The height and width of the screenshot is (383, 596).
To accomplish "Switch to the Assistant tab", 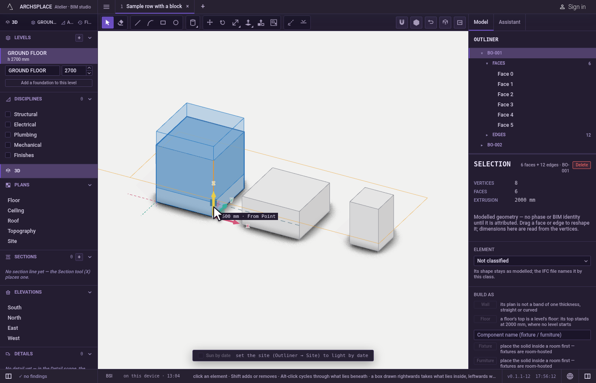I will point(510,22).
